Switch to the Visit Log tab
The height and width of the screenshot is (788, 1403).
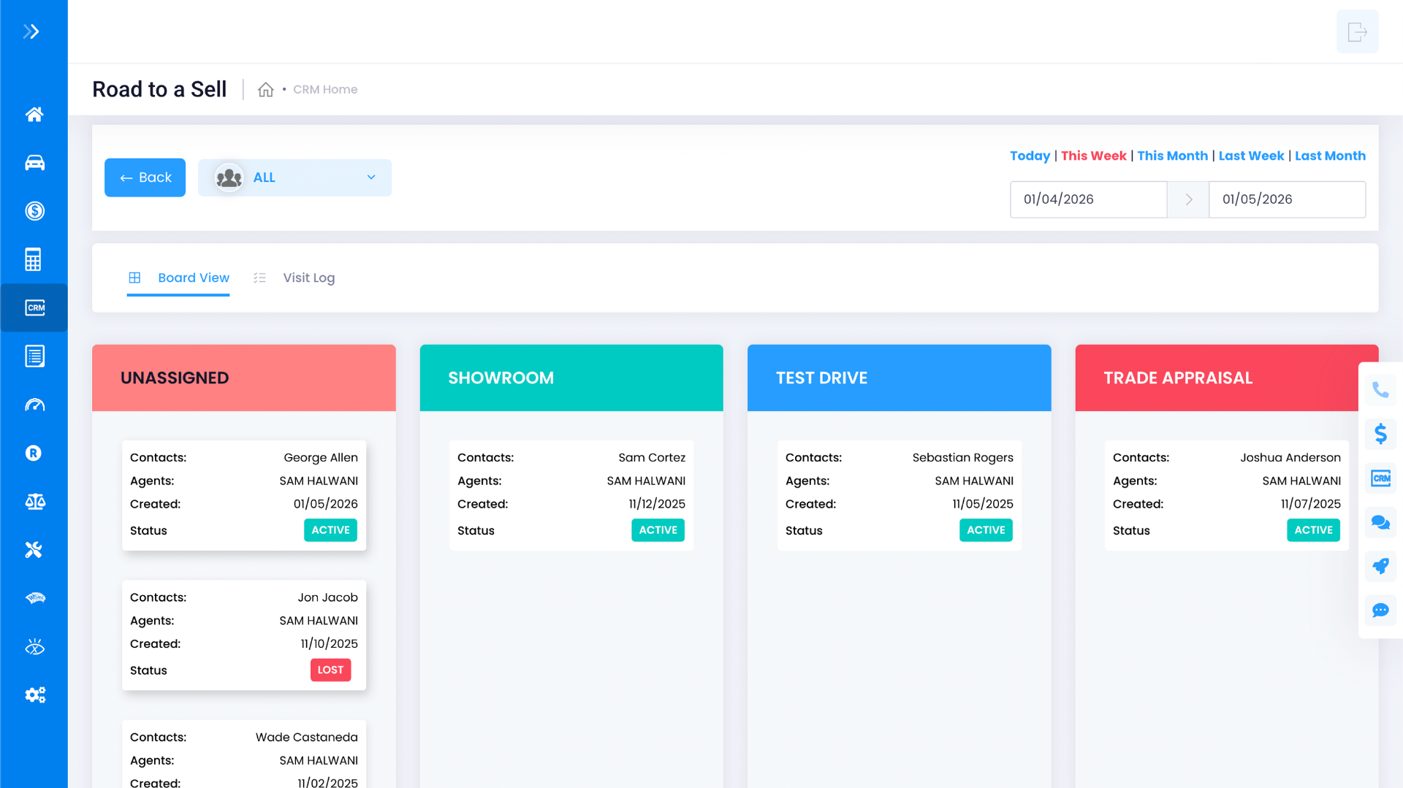pos(308,278)
